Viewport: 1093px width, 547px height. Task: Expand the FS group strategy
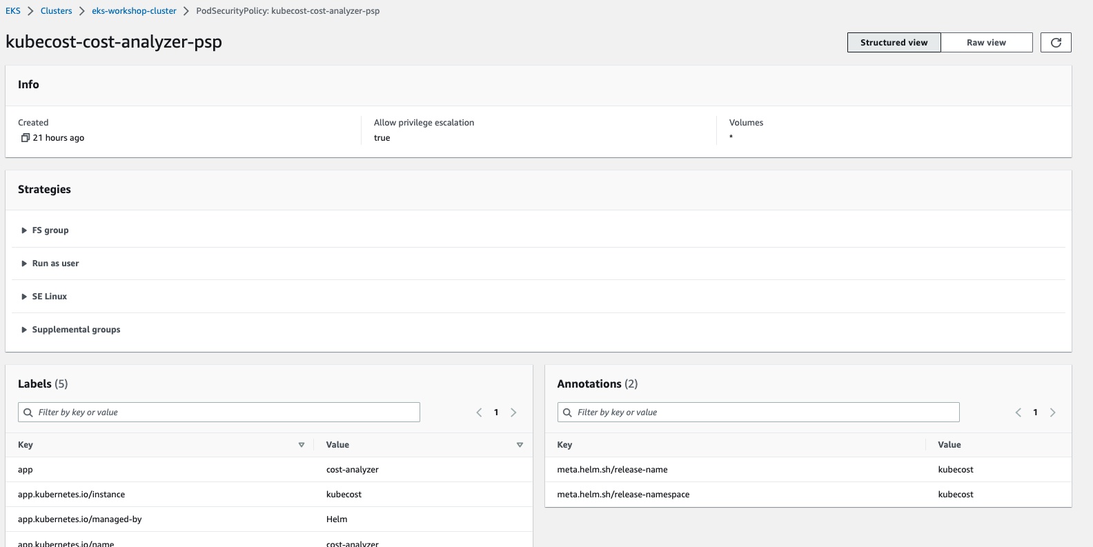click(45, 230)
